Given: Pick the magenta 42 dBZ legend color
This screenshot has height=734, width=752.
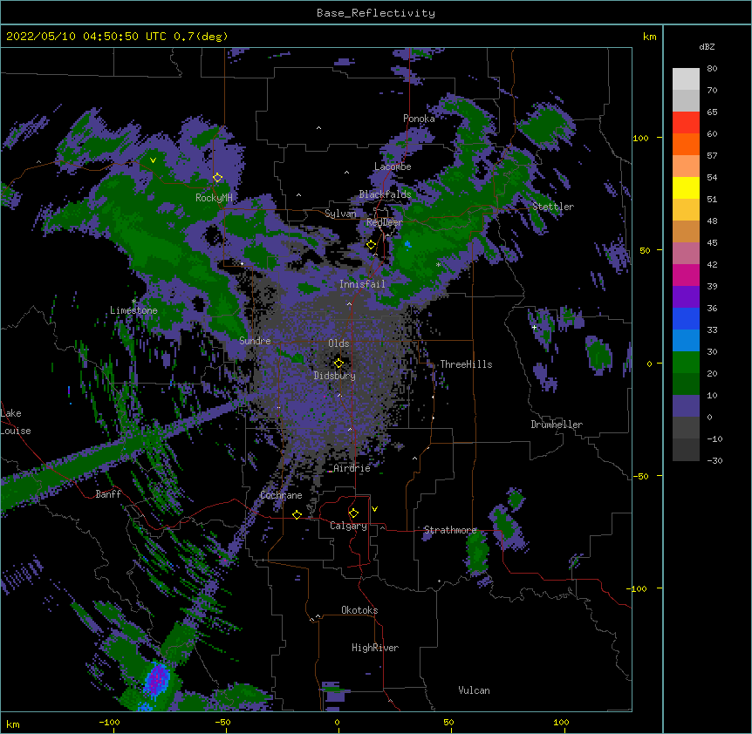Looking at the screenshot, I should click(686, 275).
